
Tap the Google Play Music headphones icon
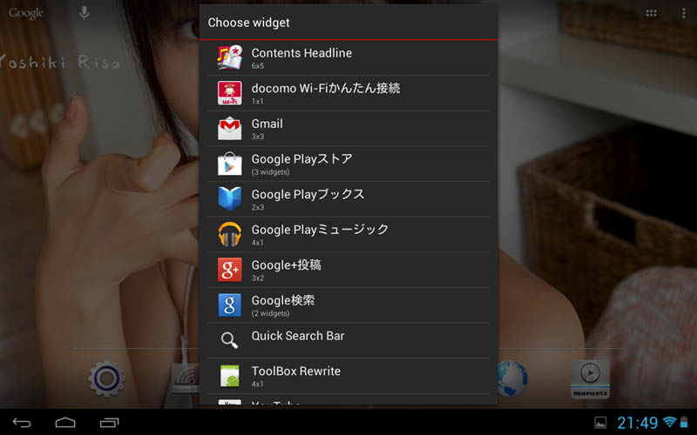[x=229, y=235]
